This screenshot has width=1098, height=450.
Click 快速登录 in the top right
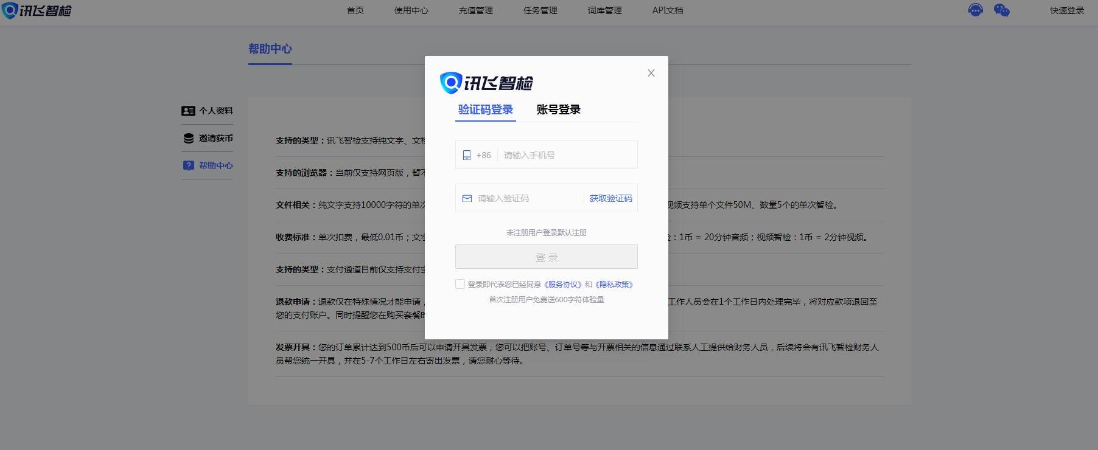[x=1067, y=10]
